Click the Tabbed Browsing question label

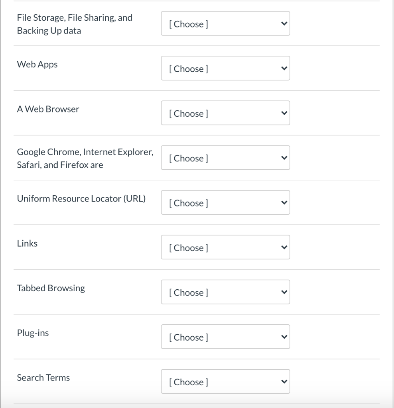(51, 288)
